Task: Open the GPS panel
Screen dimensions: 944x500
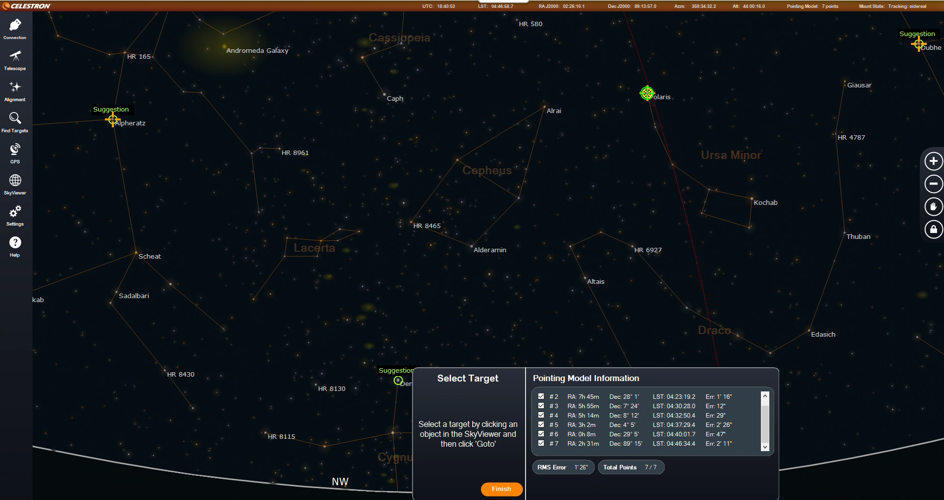Action: coord(15,154)
